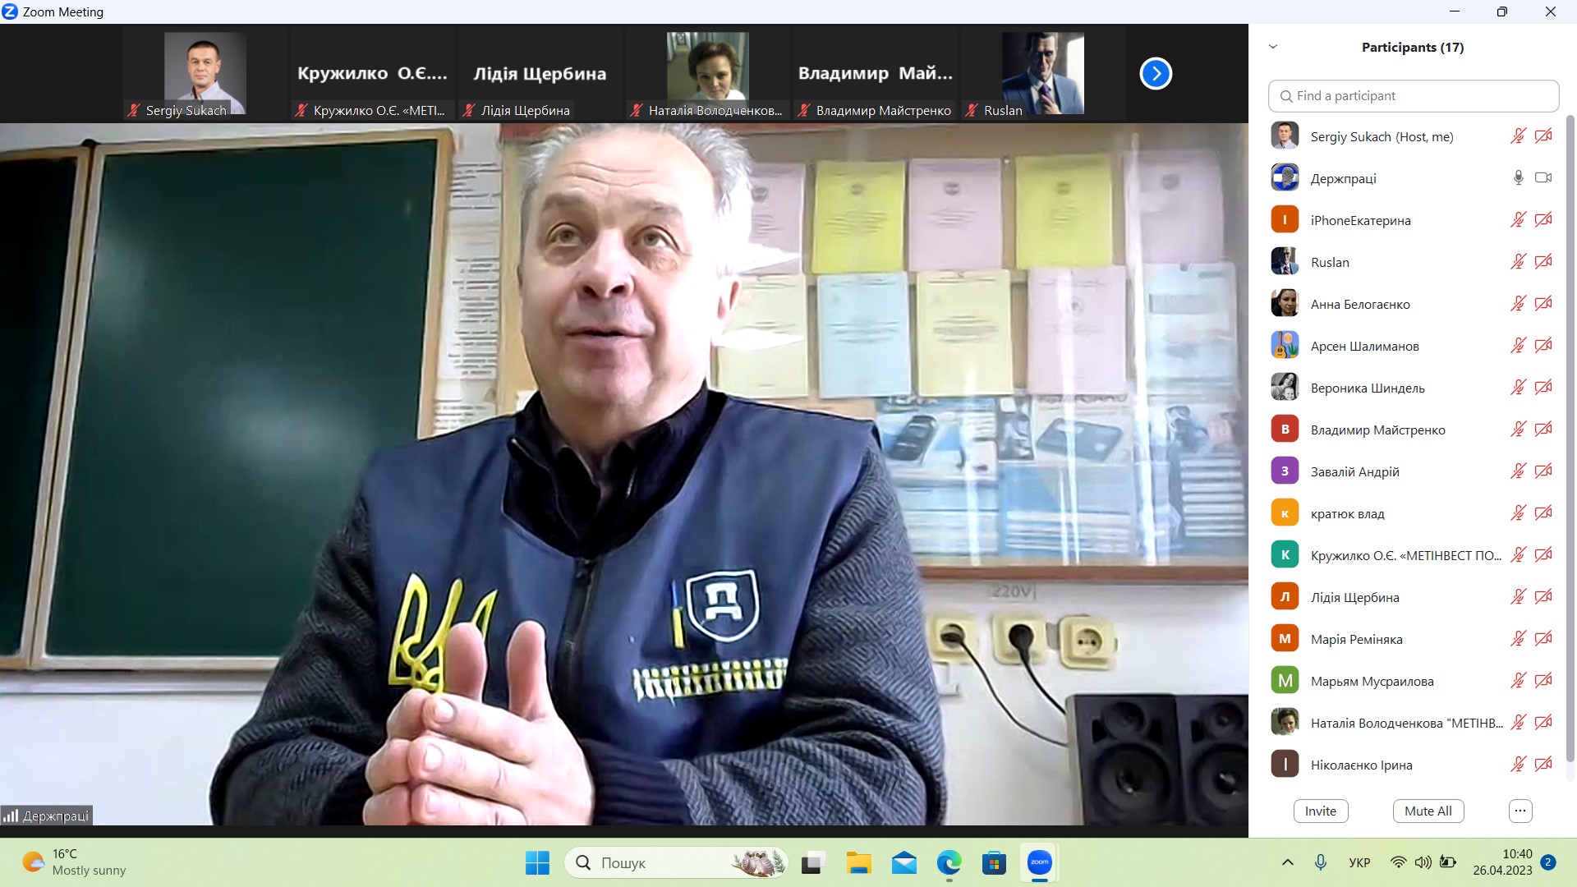Image resolution: width=1577 pixels, height=887 pixels.
Task: Click the Zoom logo in the title bar
Action: 10,11
